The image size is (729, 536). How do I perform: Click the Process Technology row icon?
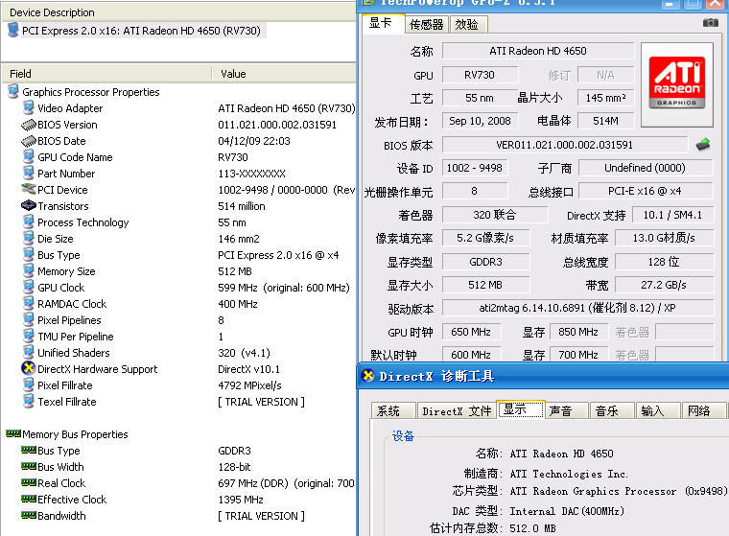[x=29, y=221]
